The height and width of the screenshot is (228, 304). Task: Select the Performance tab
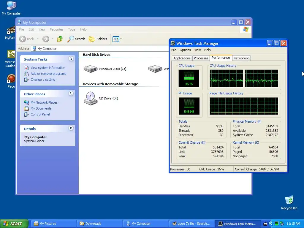[221, 58]
